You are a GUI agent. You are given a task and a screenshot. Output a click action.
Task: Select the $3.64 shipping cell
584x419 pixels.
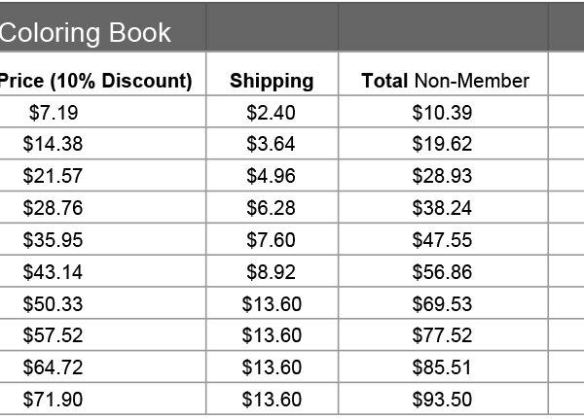pos(272,145)
